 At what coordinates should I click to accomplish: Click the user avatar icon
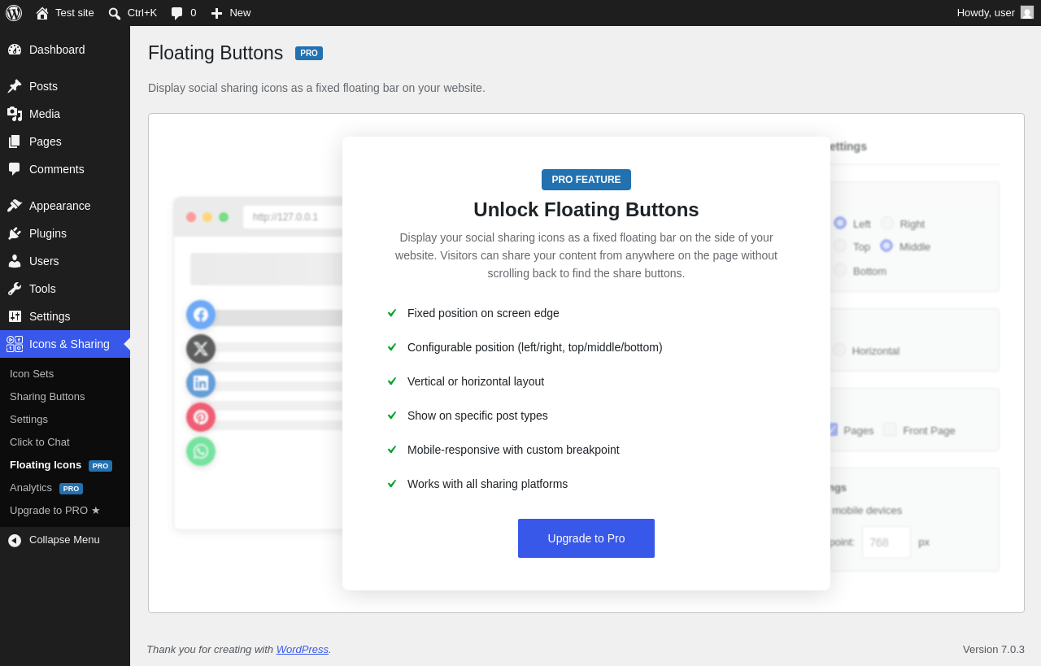(1027, 12)
